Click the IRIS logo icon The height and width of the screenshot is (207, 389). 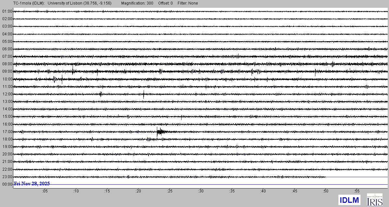(374, 200)
